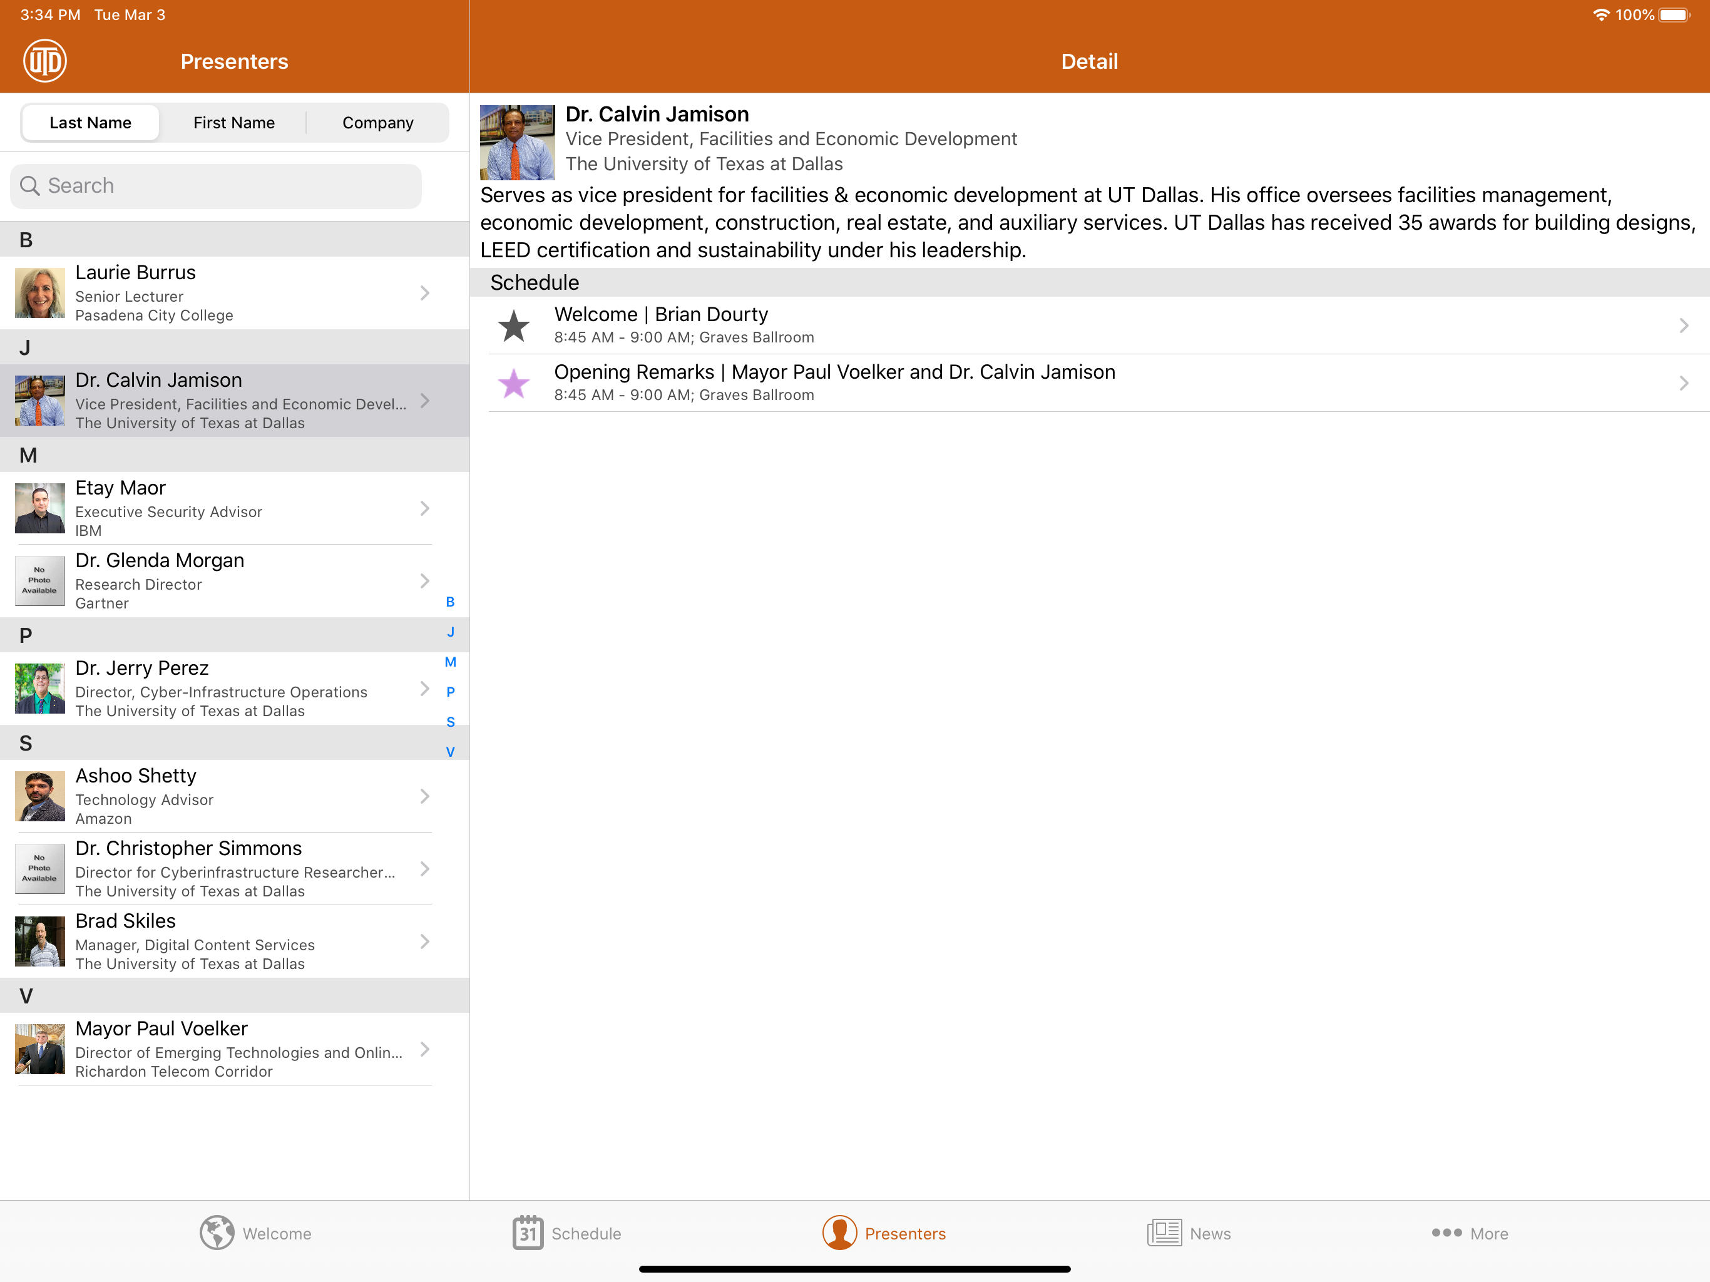Tap Calvin Jamison's large detail photo
The height and width of the screenshot is (1282, 1710).
tap(517, 142)
